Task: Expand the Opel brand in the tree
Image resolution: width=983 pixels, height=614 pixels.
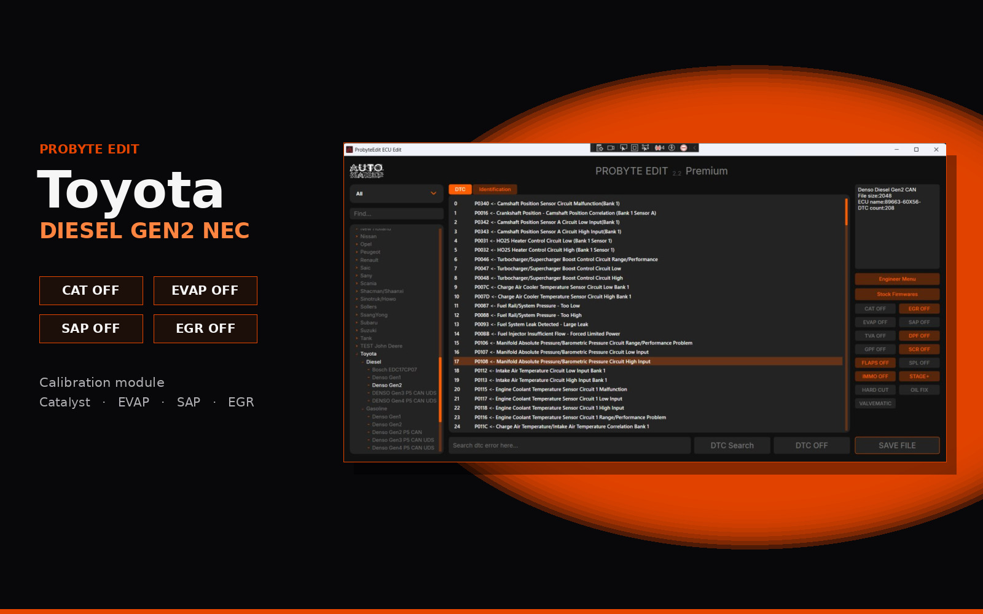Action: [x=357, y=244]
